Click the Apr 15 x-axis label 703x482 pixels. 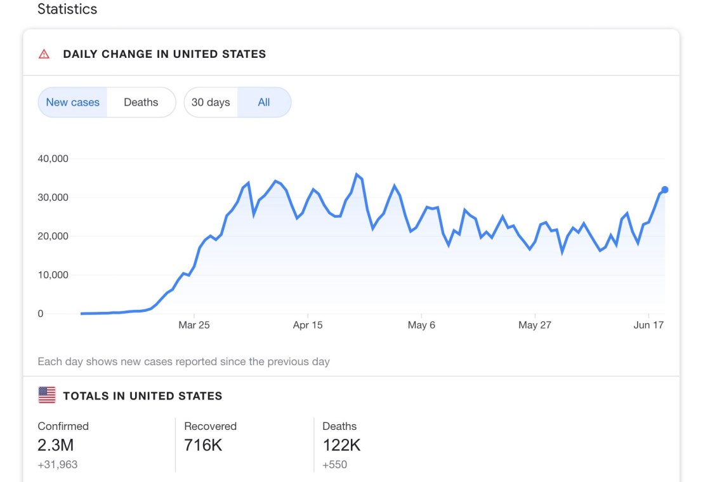[x=308, y=325]
